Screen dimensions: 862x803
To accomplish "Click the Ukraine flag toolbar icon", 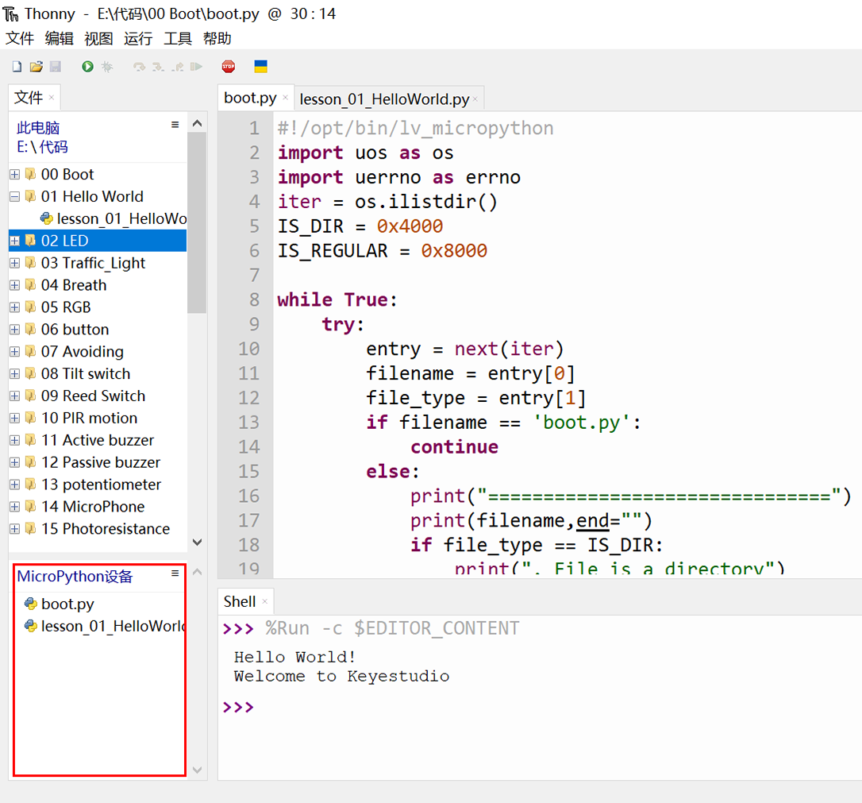I will click(260, 67).
